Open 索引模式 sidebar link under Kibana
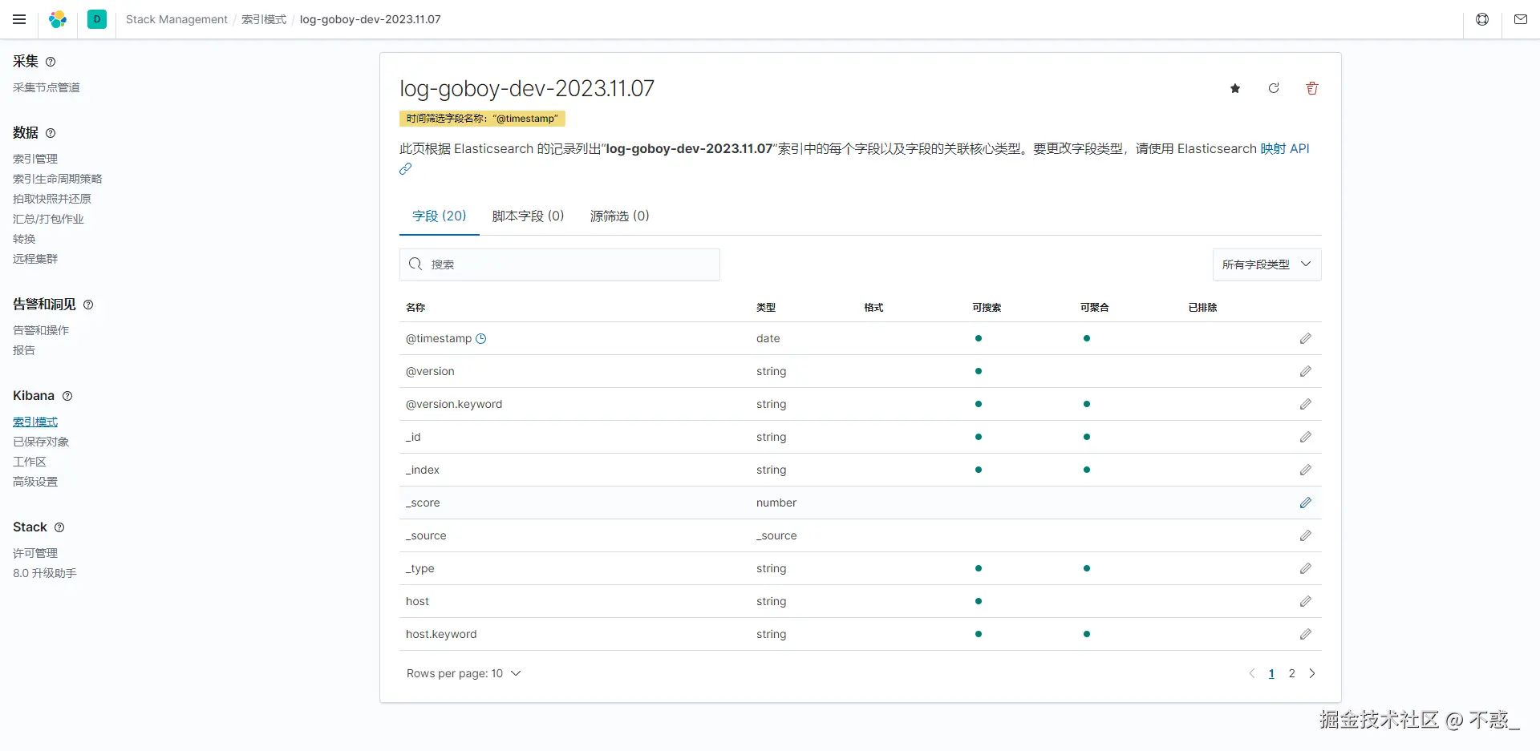This screenshot has width=1540, height=751. (35, 422)
